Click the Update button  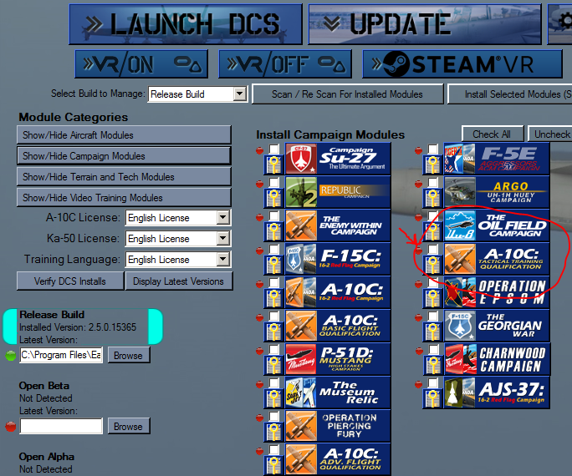pos(425,24)
